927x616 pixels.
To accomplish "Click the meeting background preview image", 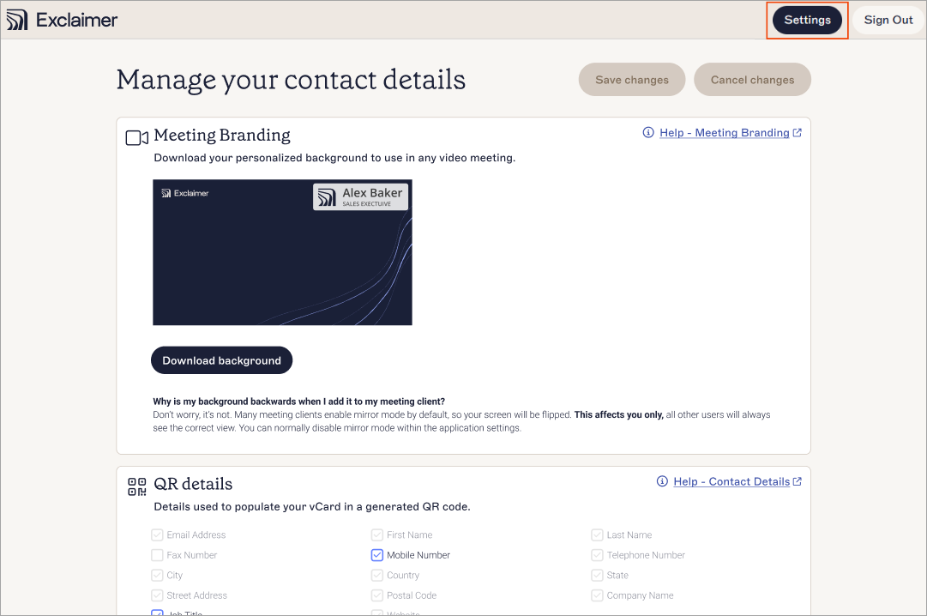I will (x=282, y=251).
